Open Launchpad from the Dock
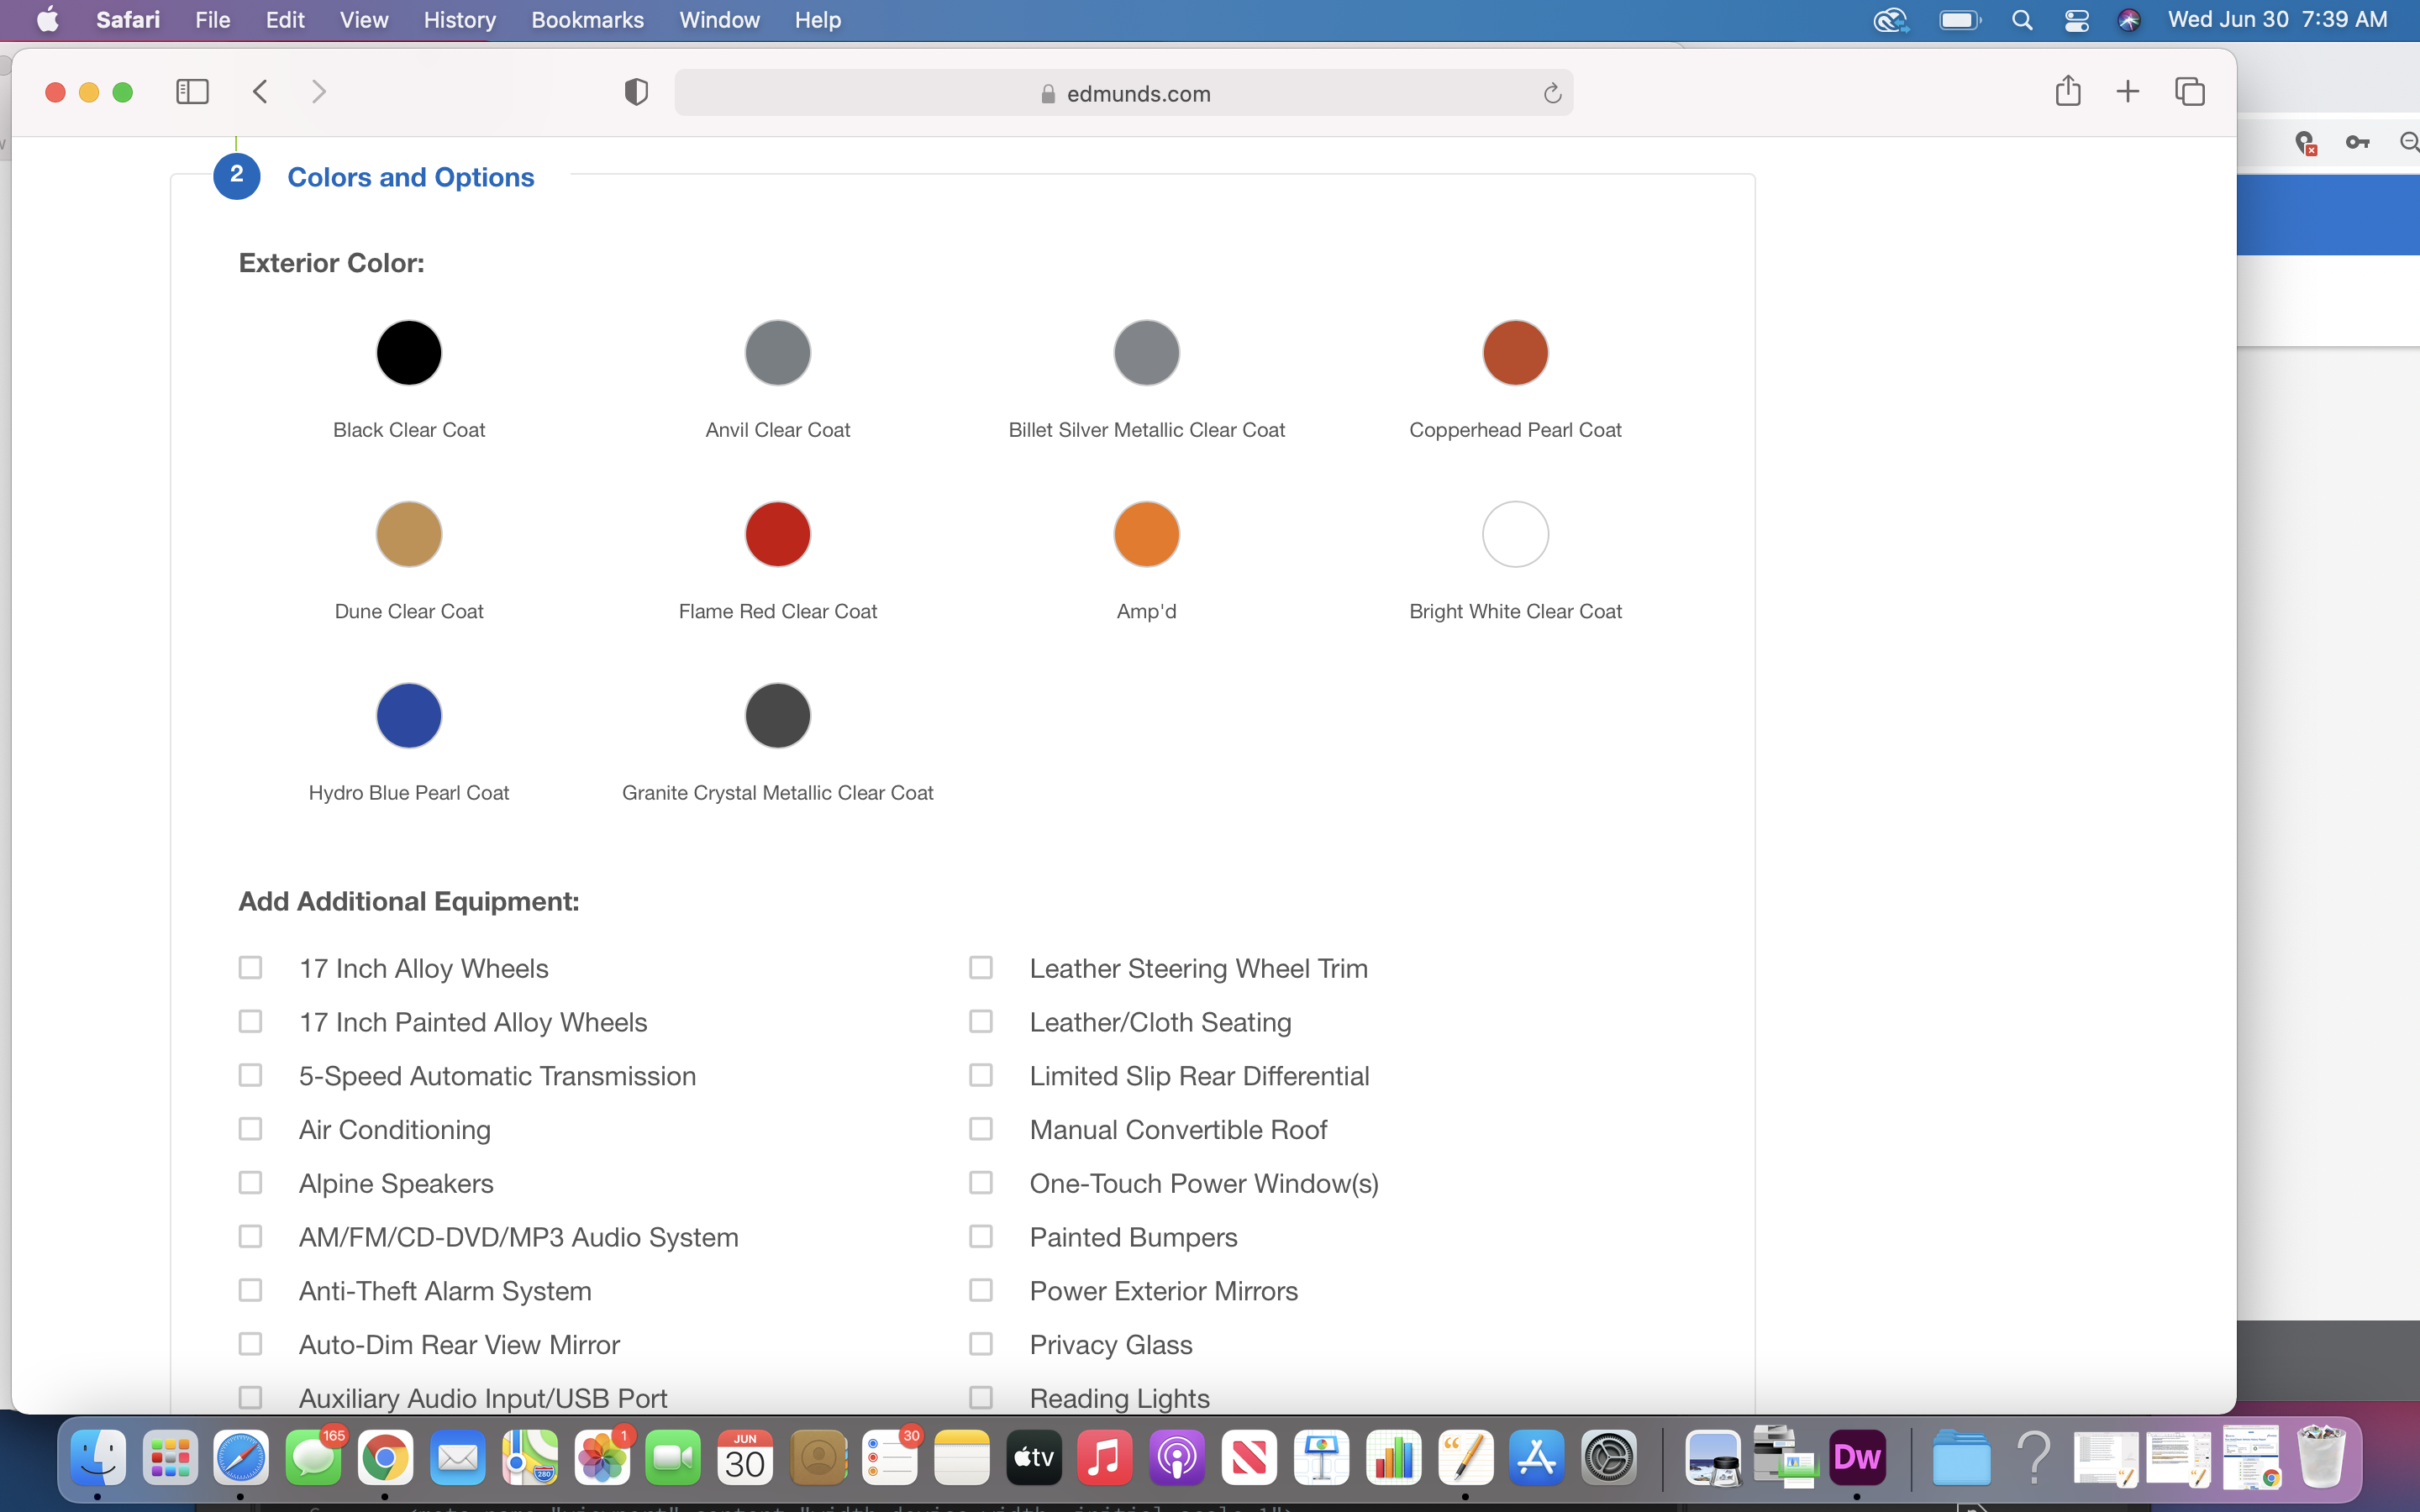Image resolution: width=2420 pixels, height=1512 pixels. click(170, 1458)
